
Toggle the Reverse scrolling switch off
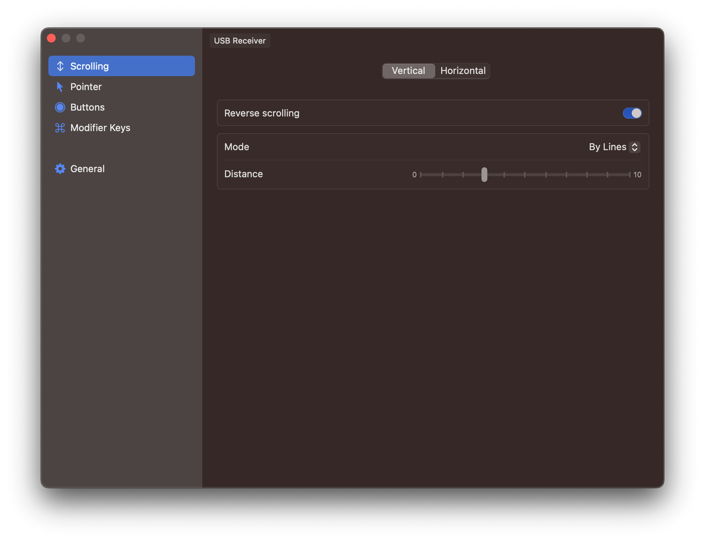pyautogui.click(x=632, y=113)
